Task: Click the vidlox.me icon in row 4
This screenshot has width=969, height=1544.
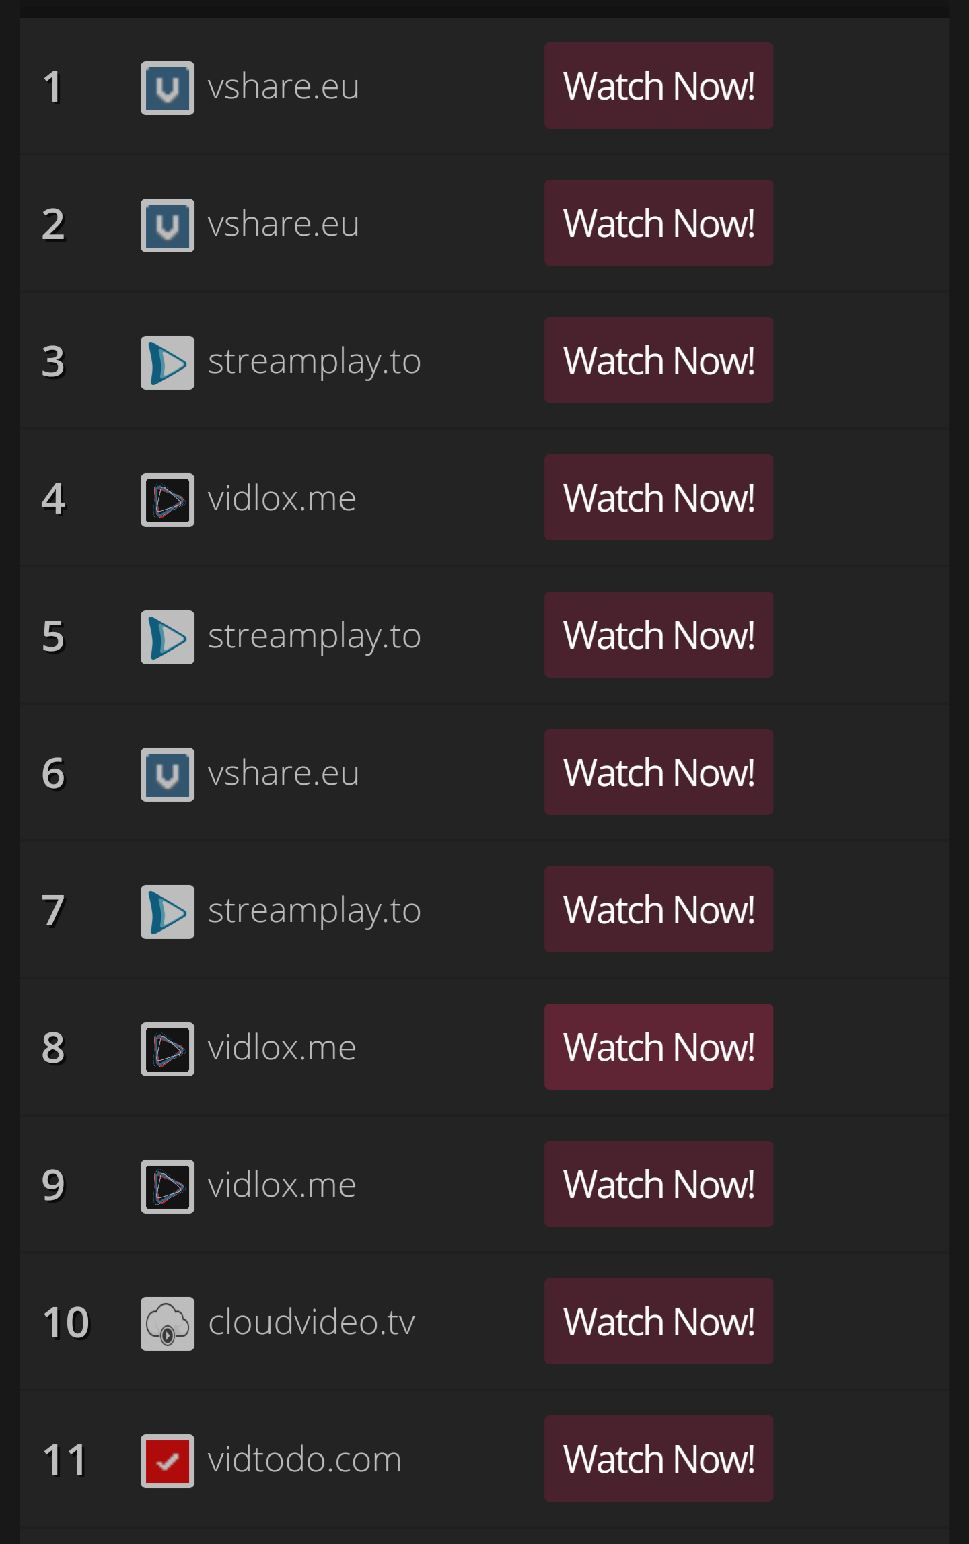Action: (x=168, y=500)
